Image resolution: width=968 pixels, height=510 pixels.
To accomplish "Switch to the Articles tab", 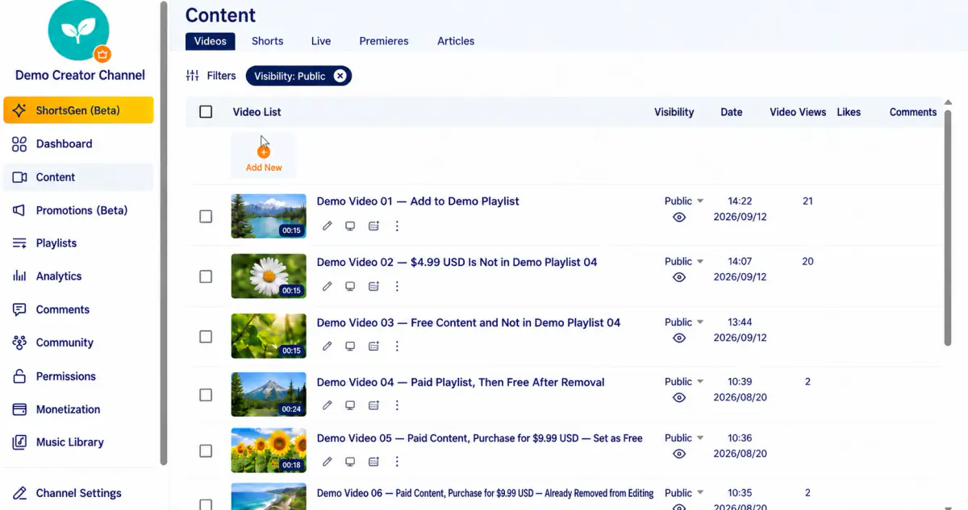I will pyautogui.click(x=456, y=41).
